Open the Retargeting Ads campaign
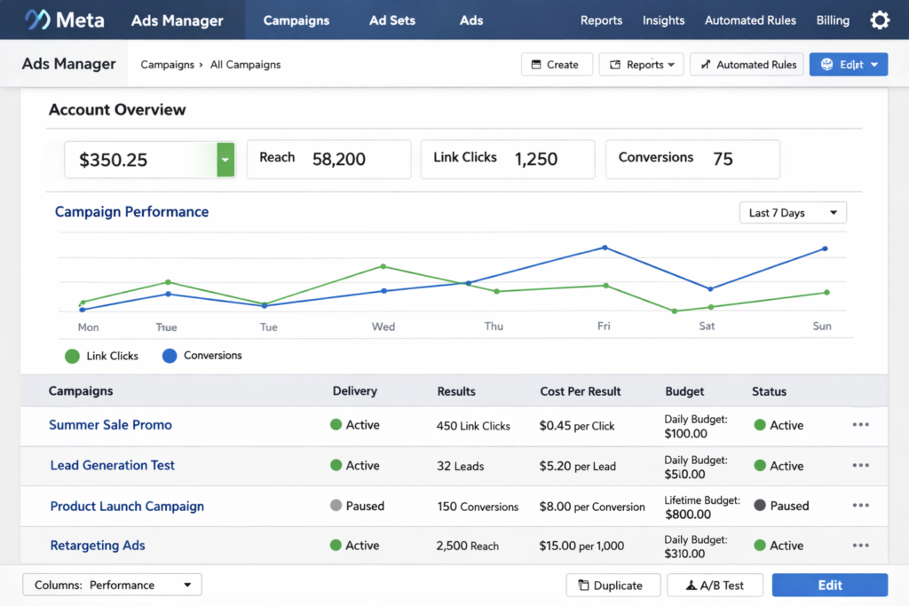The image size is (909, 606). tap(97, 545)
